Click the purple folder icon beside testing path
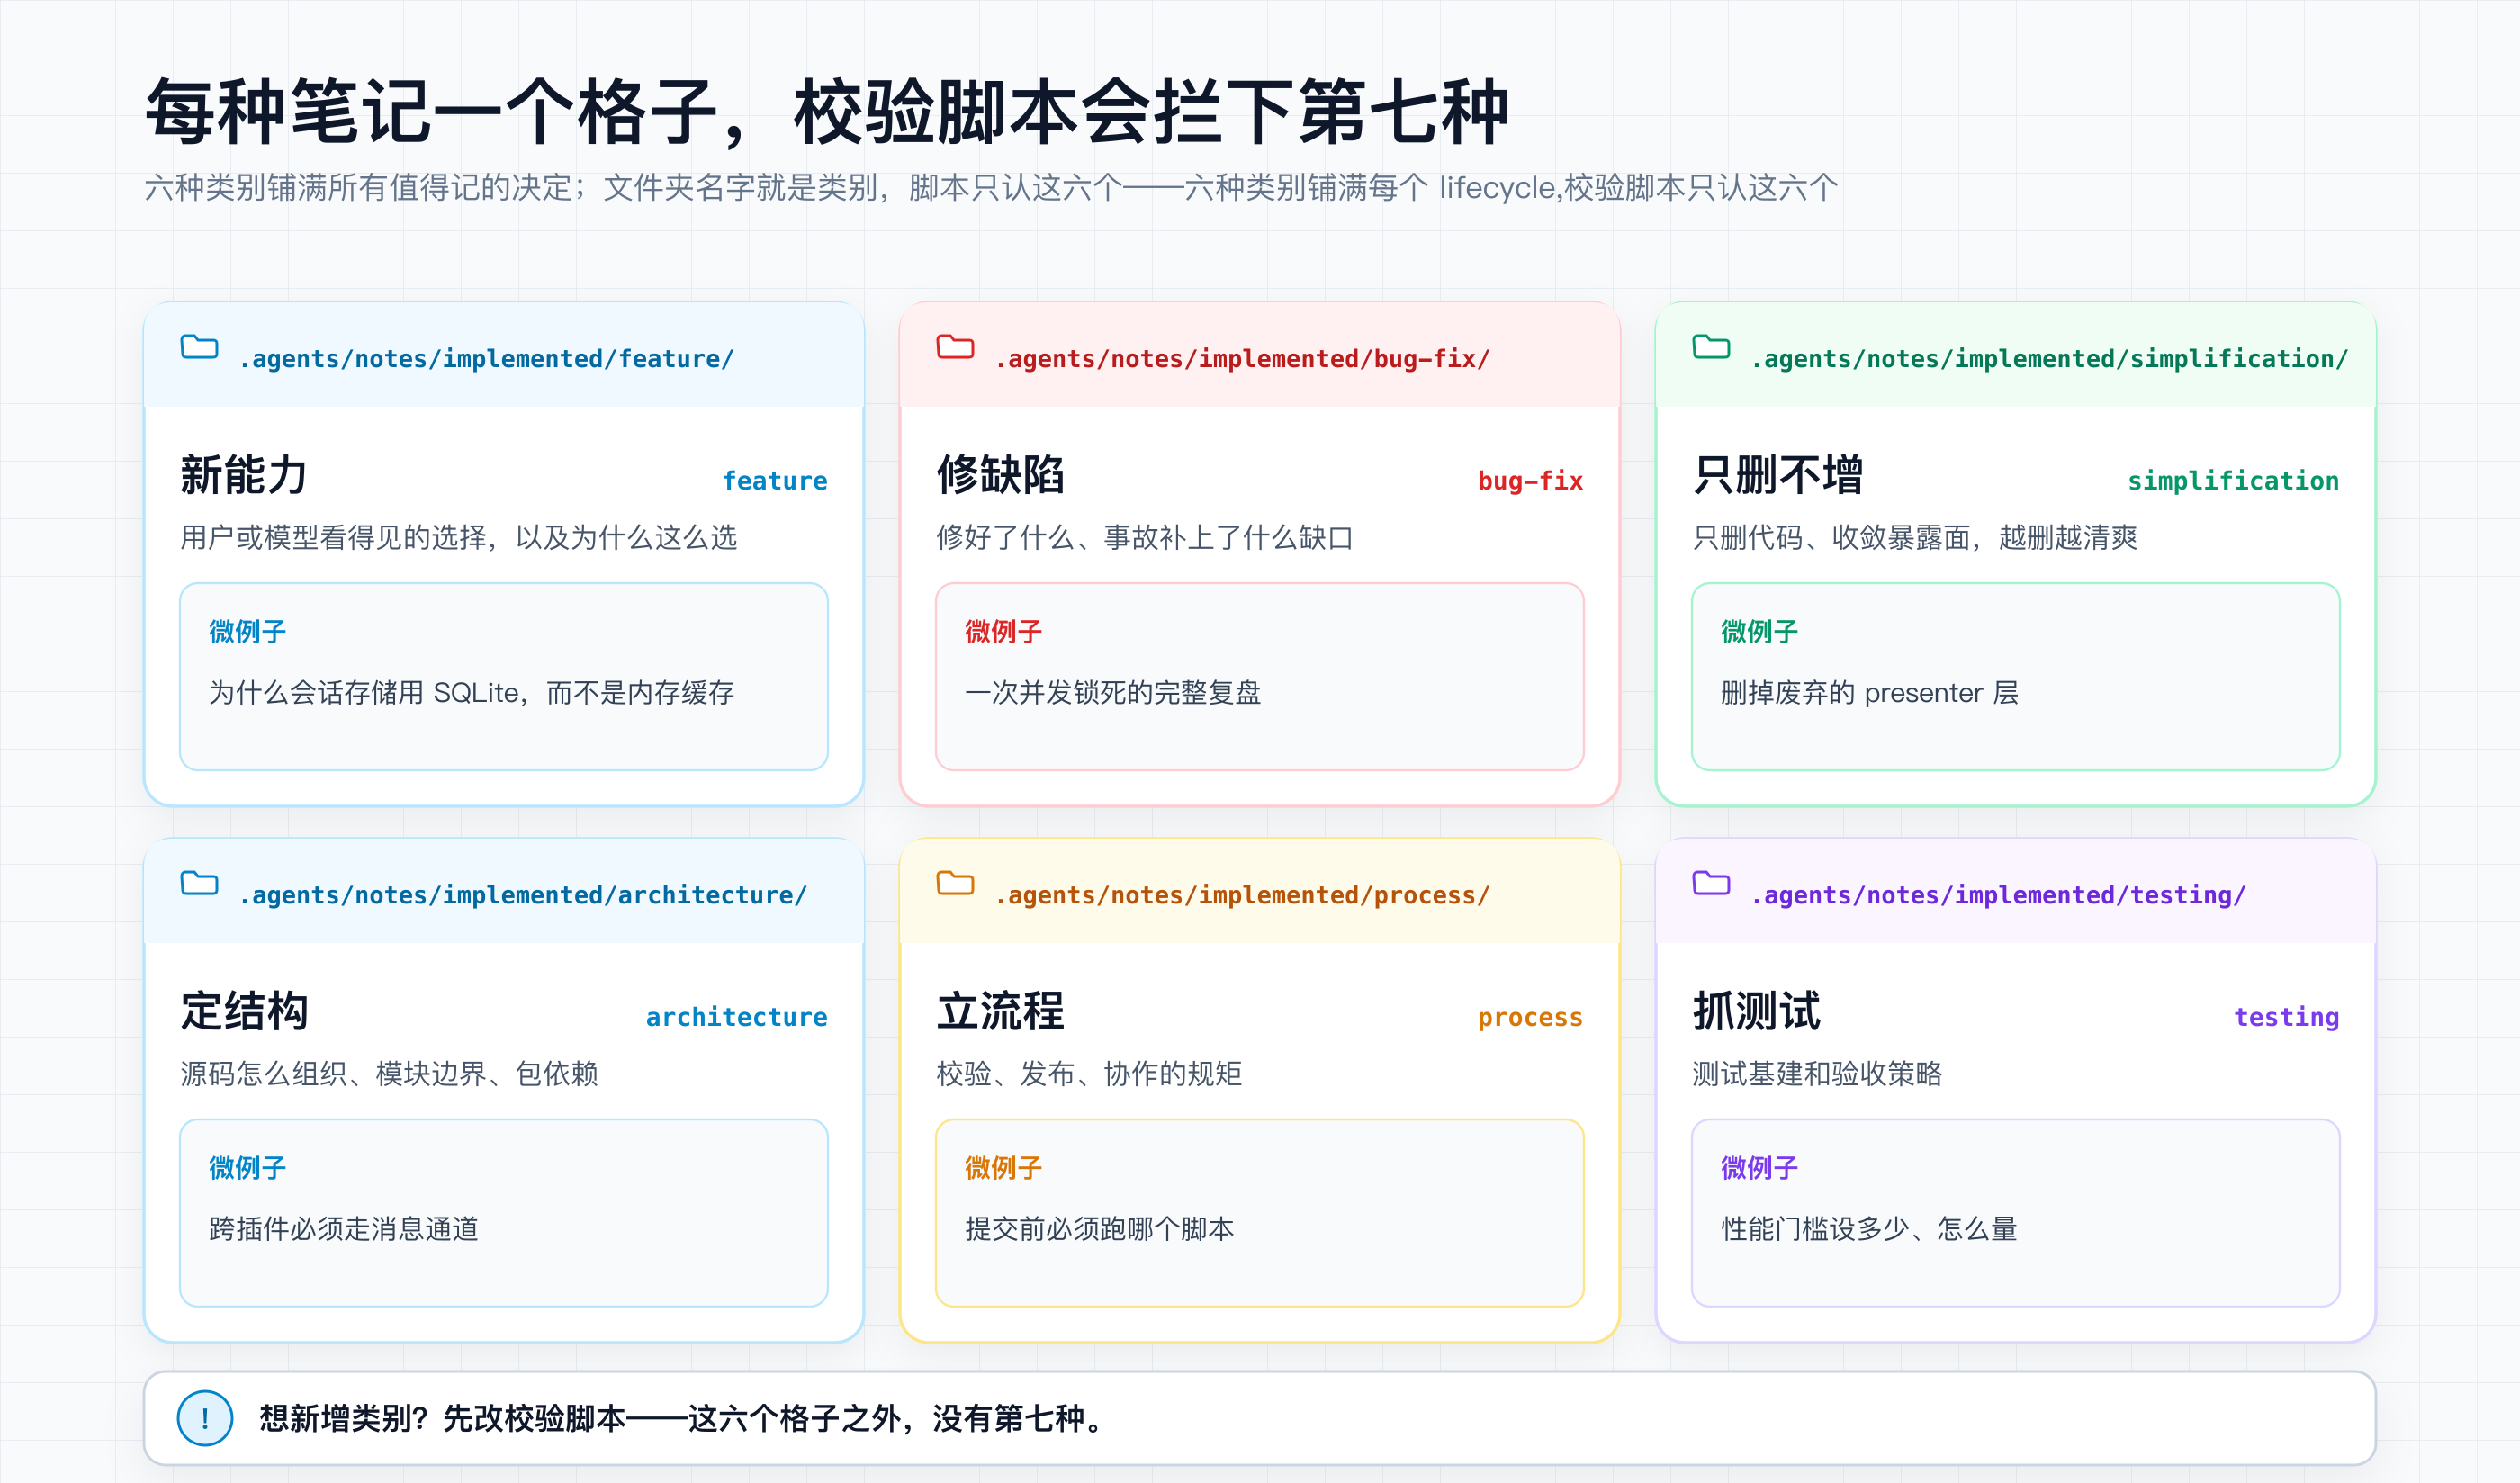Image resolution: width=2520 pixels, height=1483 pixels. click(1711, 883)
